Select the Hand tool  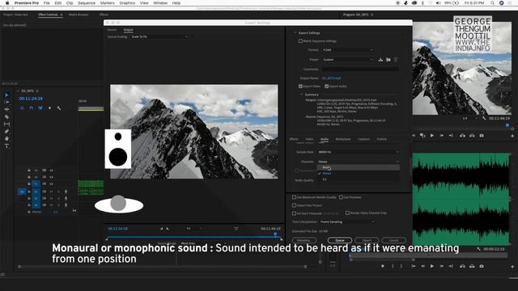tap(6, 138)
